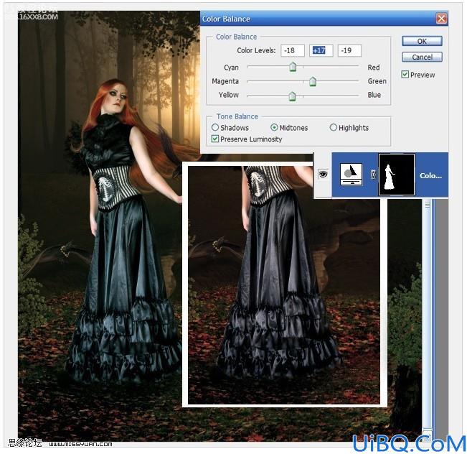The height and width of the screenshot is (454, 467).
Task: Click the OK button
Action: [422, 41]
